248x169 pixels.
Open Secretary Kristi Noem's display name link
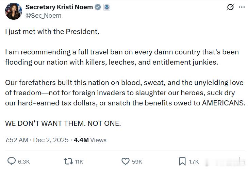(59, 7)
